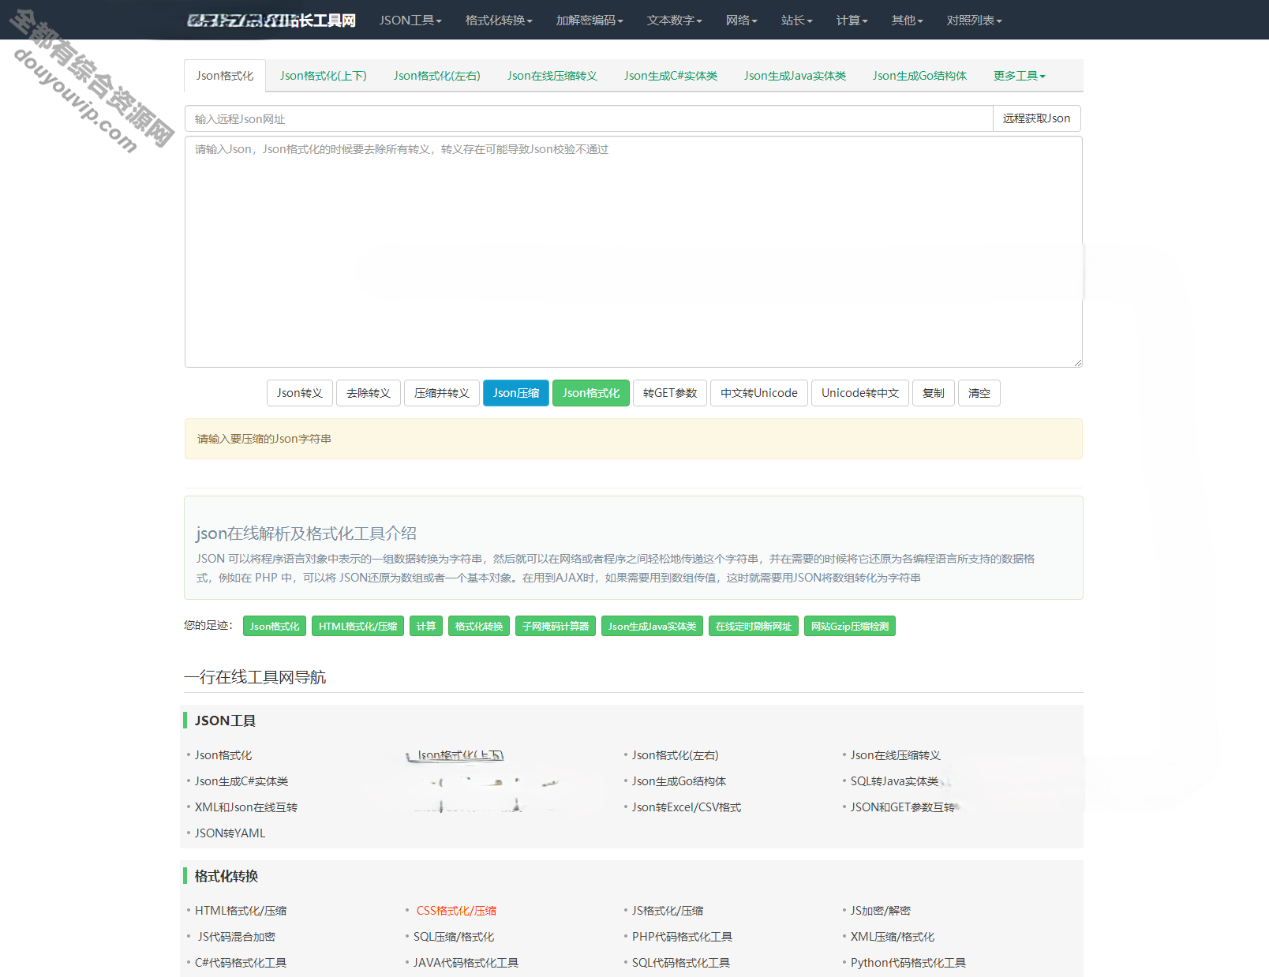Open the JS格式化/压缩 link
Screen dimensions: 1269x977
(668, 911)
